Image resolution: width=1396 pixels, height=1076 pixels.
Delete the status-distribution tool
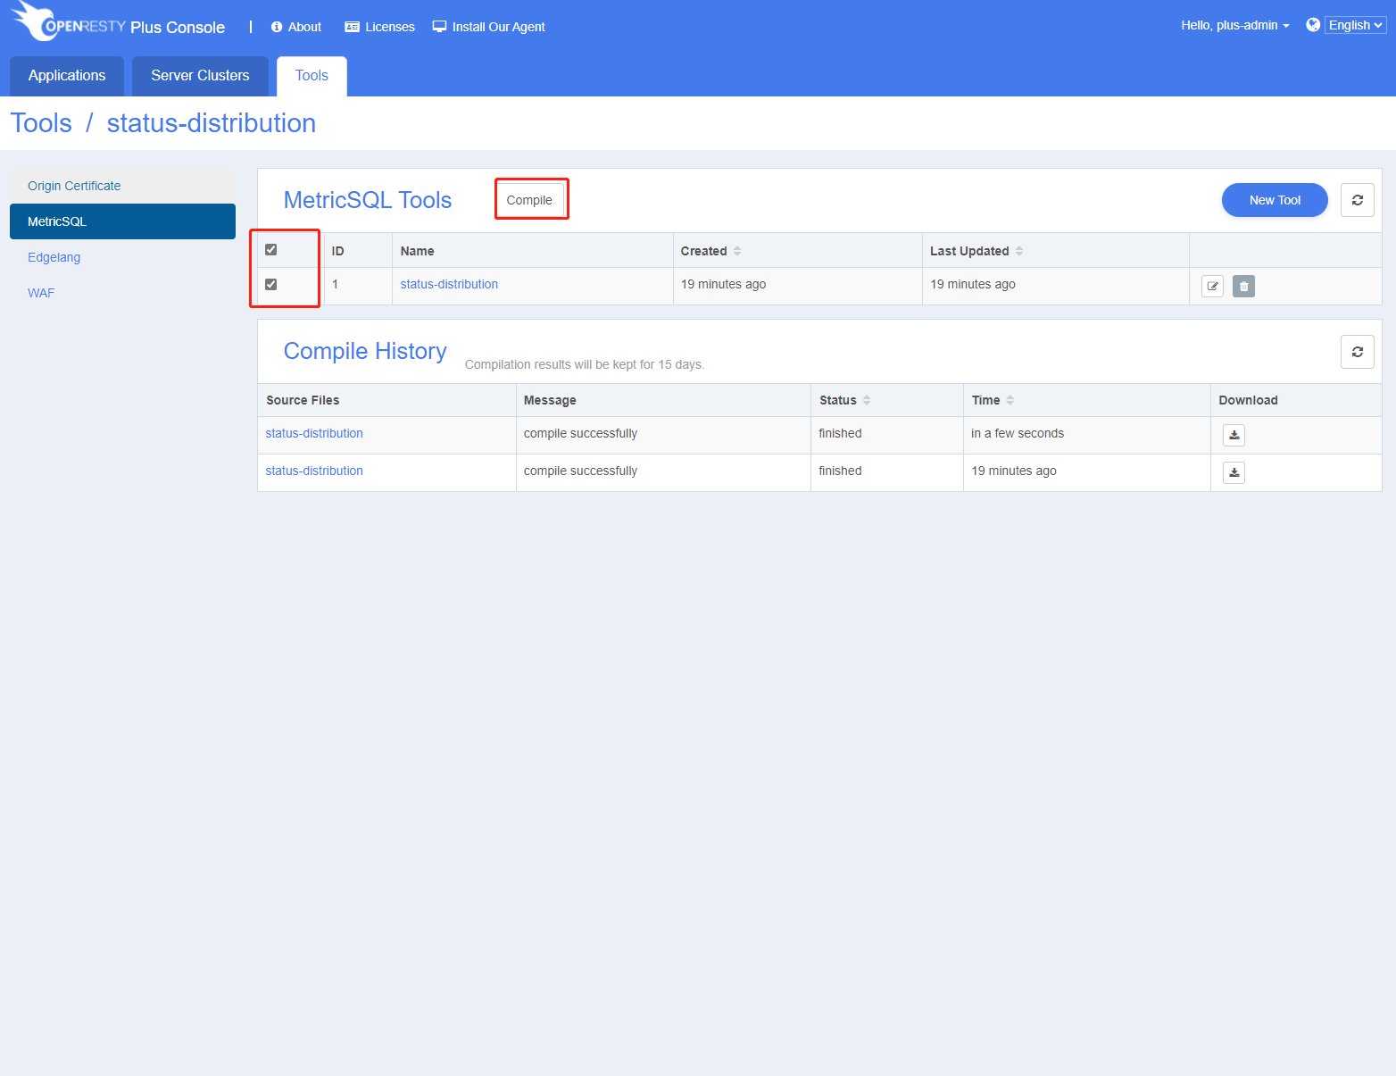click(x=1243, y=286)
